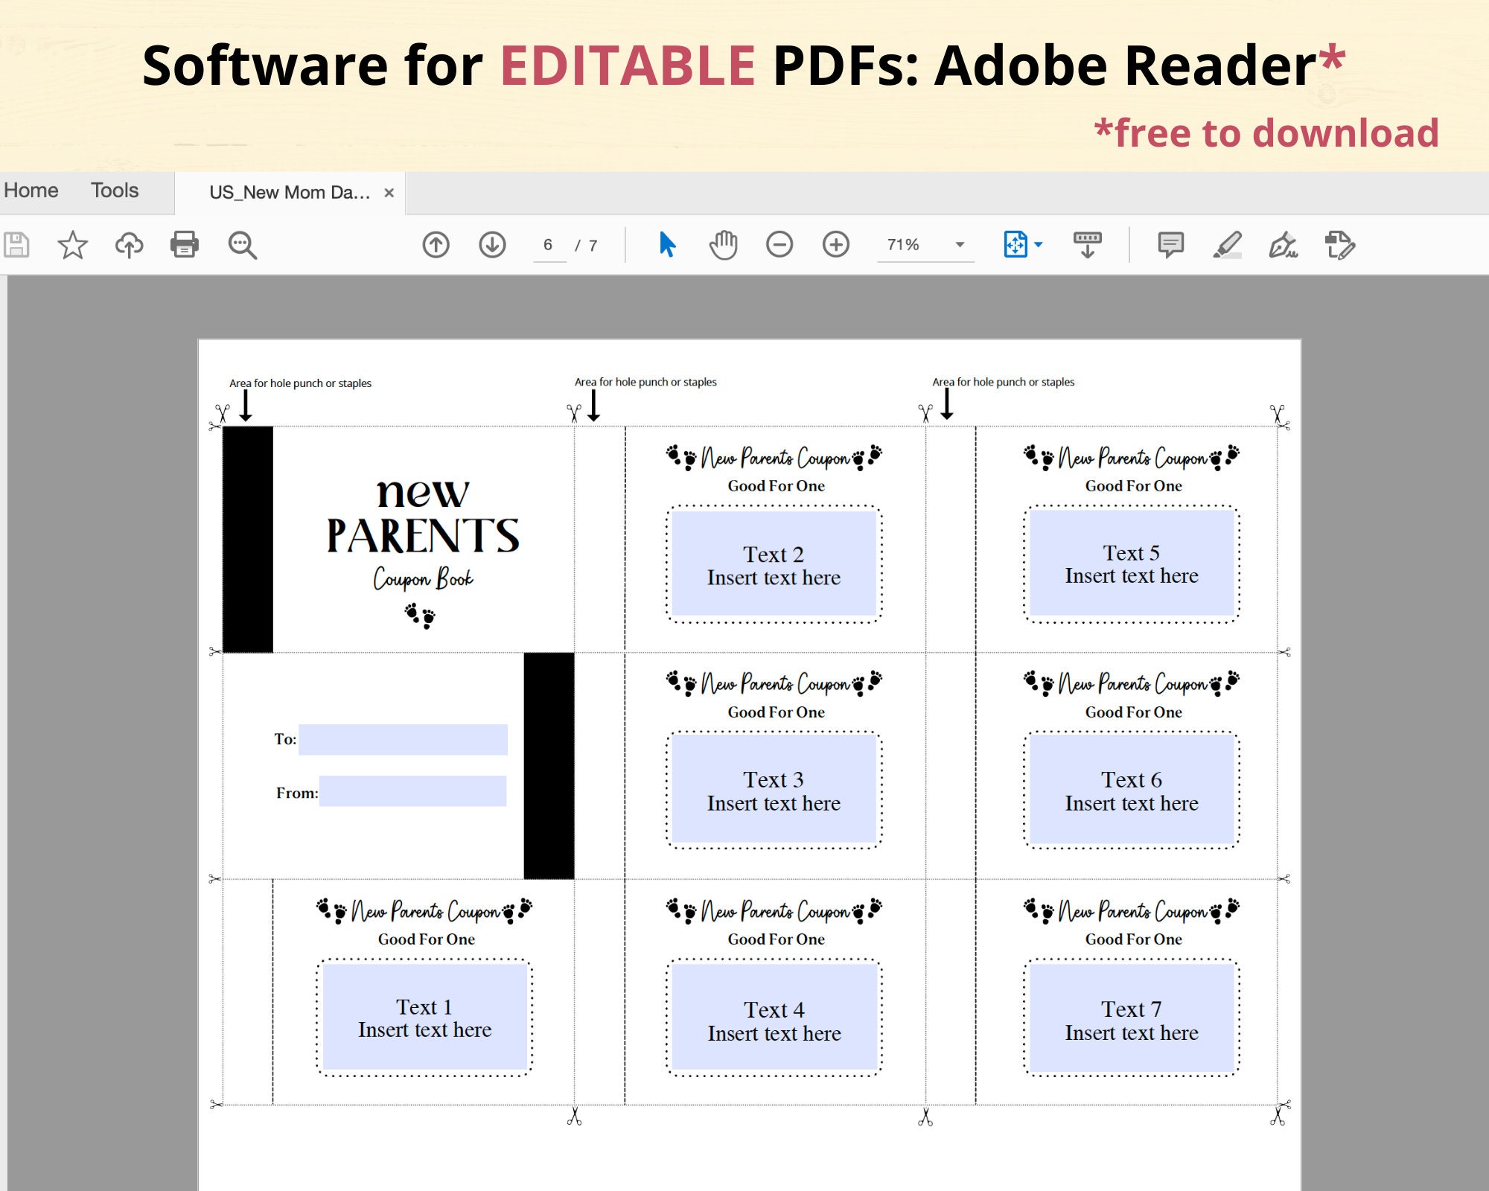Open the find text magnifier icon

click(x=242, y=244)
